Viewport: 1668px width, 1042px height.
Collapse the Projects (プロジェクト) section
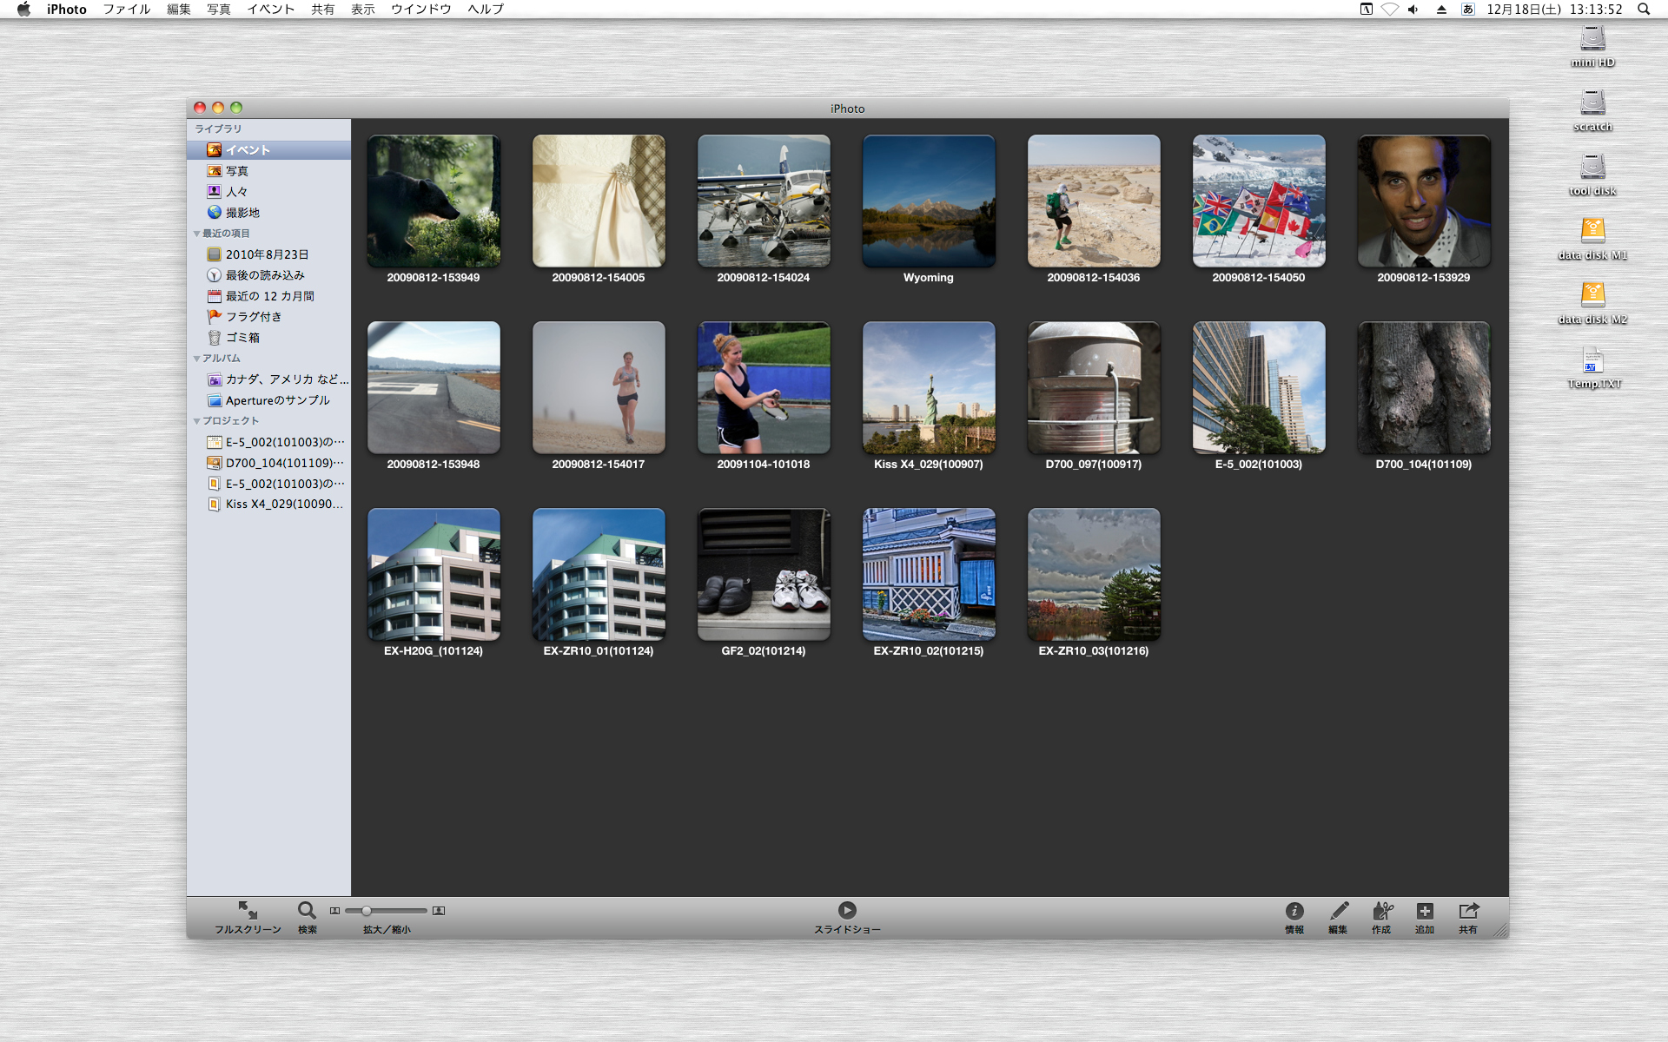coord(196,421)
